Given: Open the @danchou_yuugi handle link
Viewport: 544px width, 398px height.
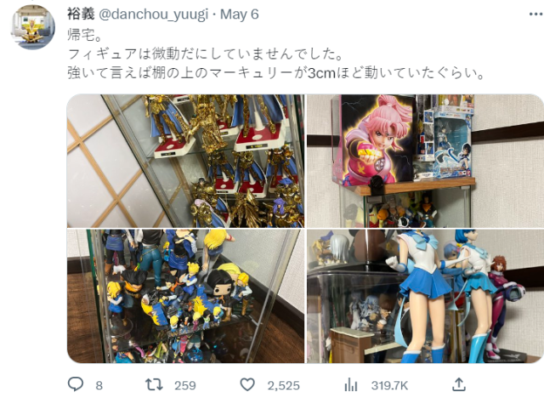Looking at the screenshot, I should pyautogui.click(x=153, y=14).
